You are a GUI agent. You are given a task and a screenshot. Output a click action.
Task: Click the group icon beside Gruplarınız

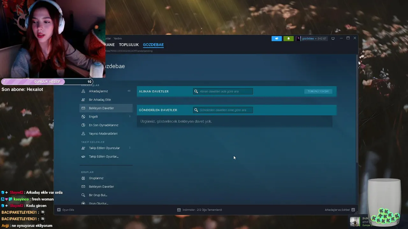[83, 178]
